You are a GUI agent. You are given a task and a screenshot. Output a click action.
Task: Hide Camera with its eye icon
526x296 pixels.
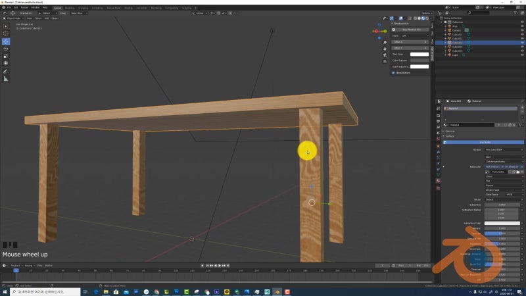pyautogui.click(x=522, y=30)
